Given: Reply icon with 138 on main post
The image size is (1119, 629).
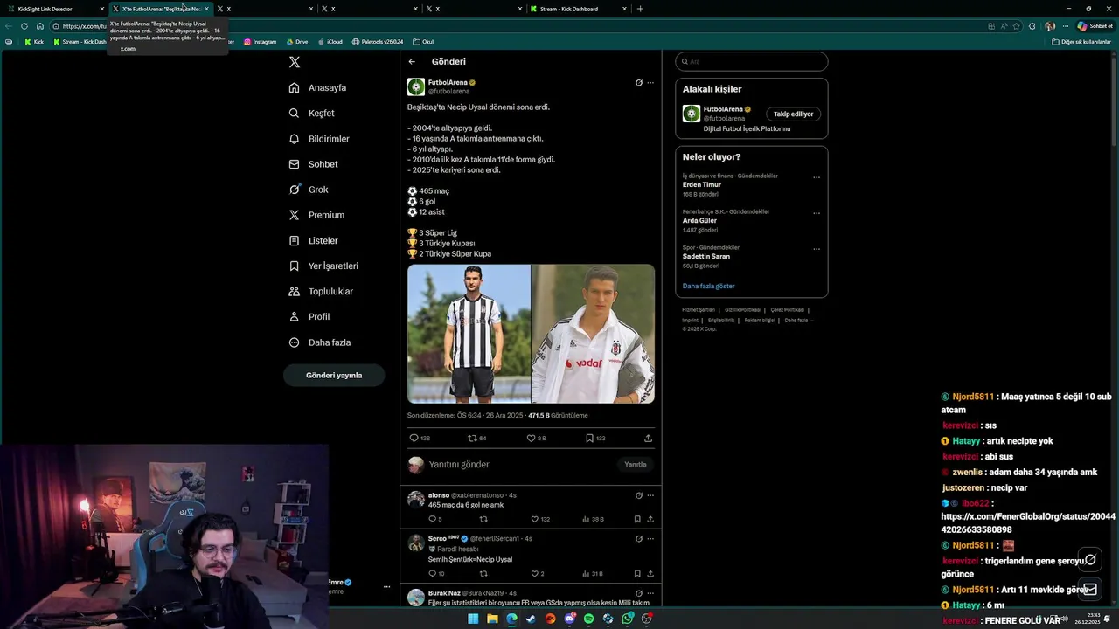Looking at the screenshot, I should (x=420, y=439).
